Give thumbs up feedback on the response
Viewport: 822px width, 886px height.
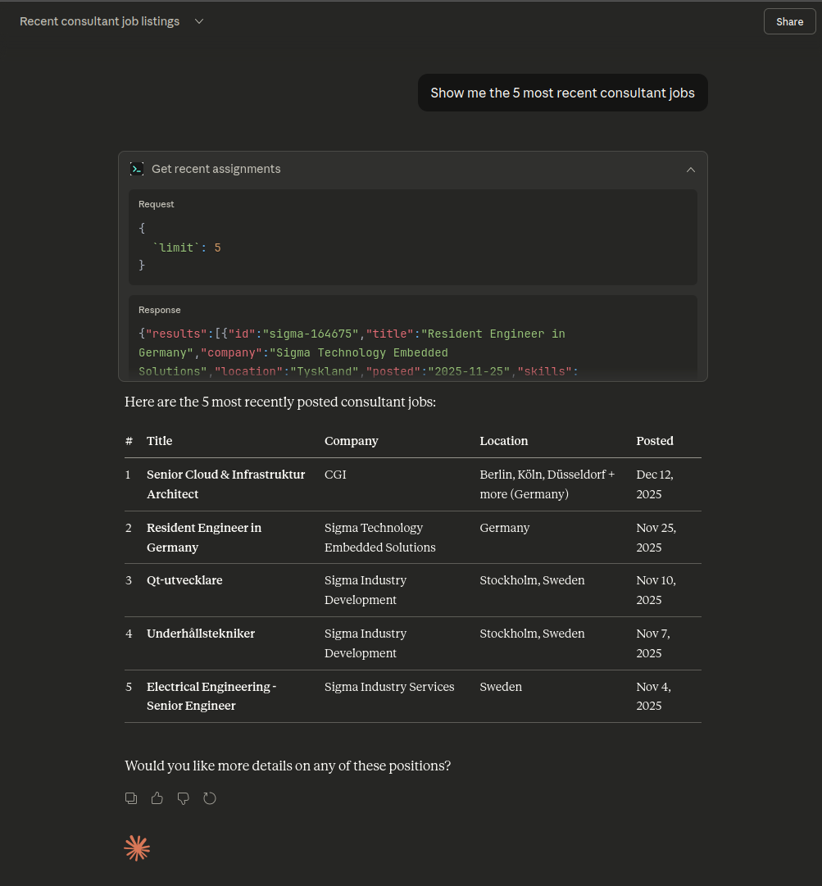pyautogui.click(x=157, y=797)
